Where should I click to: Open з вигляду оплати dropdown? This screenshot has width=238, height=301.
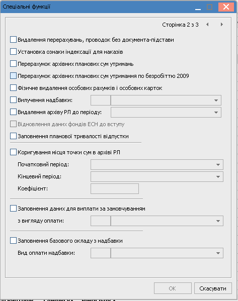click(x=218, y=221)
